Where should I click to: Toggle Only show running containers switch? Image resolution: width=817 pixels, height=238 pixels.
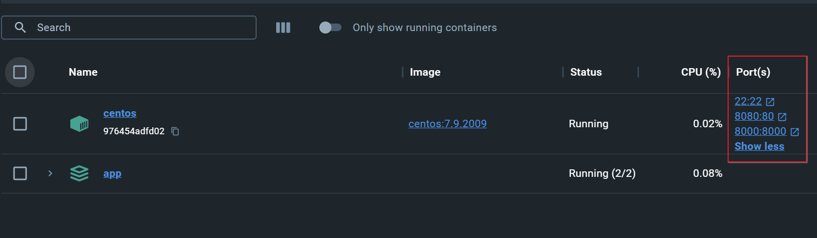click(330, 28)
